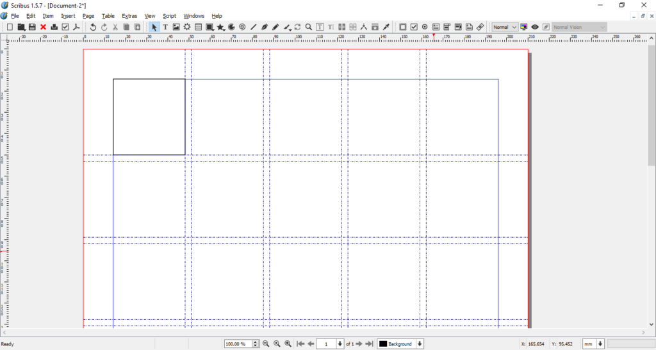Click the vertical scrollbar thumb
The width and height of the screenshot is (656, 350).
(652, 106)
